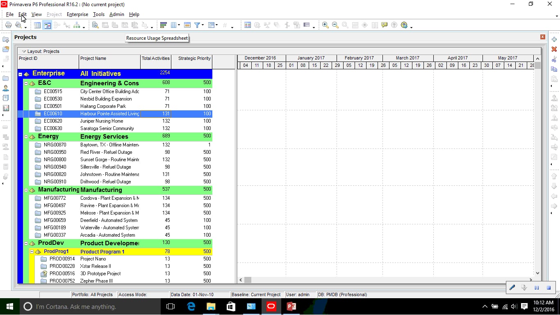This screenshot has width=560, height=315.
Task: Switch to the Activity Table view icon
Action: coord(37,25)
